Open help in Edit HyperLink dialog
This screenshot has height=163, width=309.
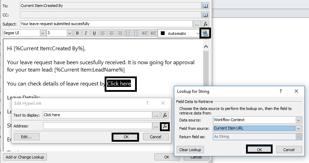coord(147,103)
